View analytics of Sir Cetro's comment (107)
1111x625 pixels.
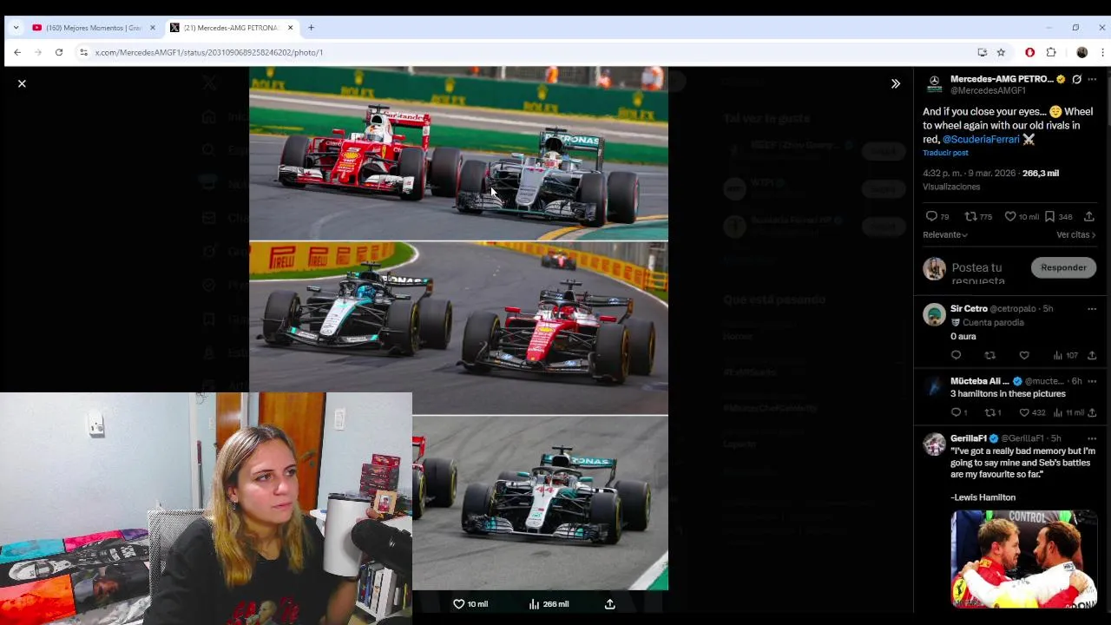pos(1065,355)
